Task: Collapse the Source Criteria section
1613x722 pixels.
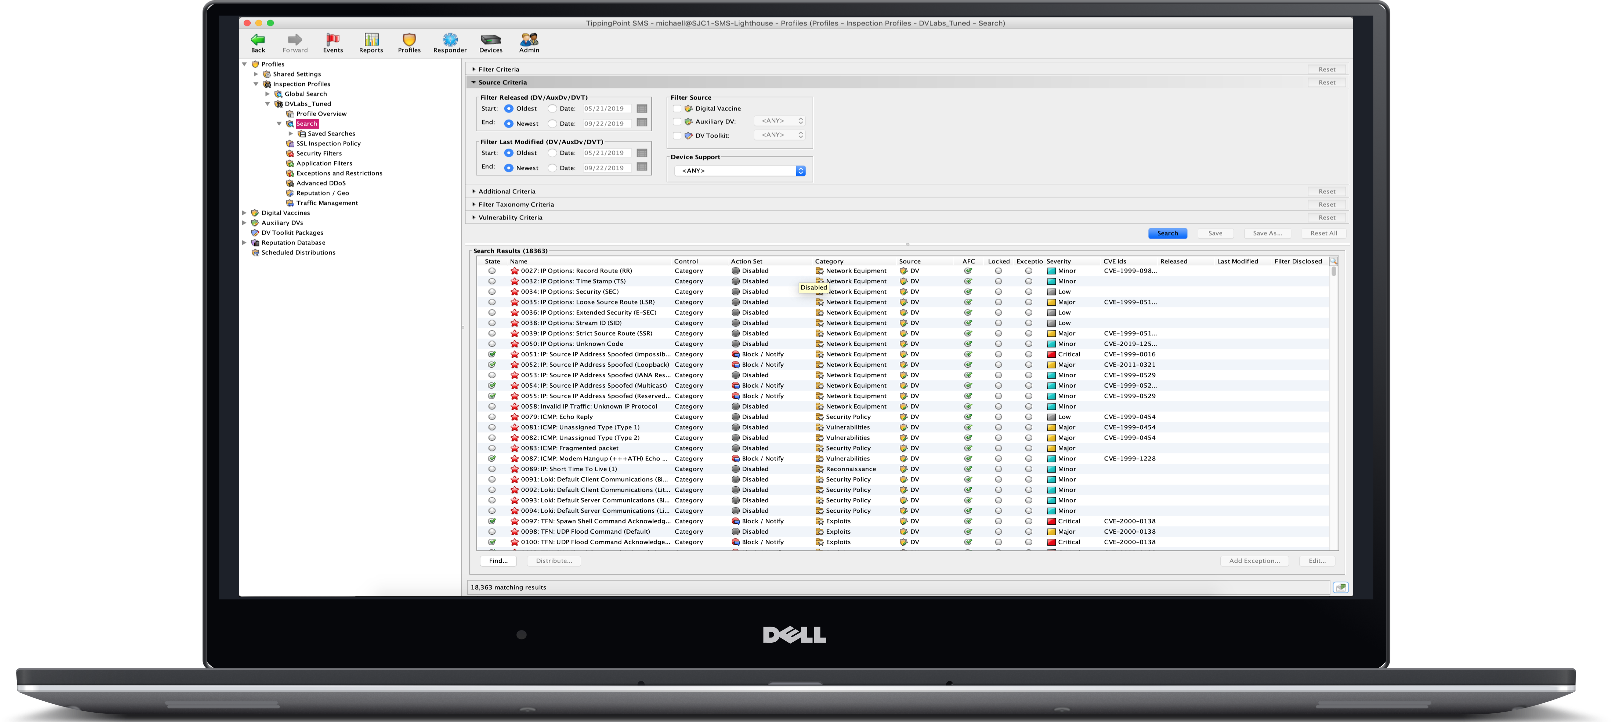Action: pos(473,82)
